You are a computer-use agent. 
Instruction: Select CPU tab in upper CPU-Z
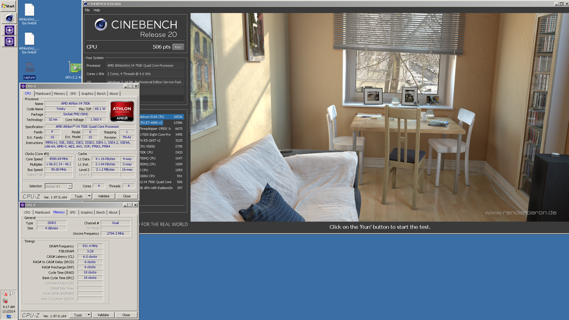(28, 93)
